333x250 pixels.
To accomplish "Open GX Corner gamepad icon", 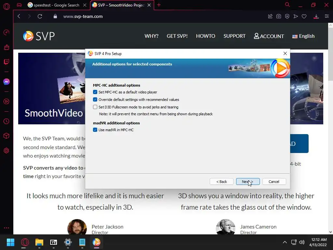I will 19,5.
